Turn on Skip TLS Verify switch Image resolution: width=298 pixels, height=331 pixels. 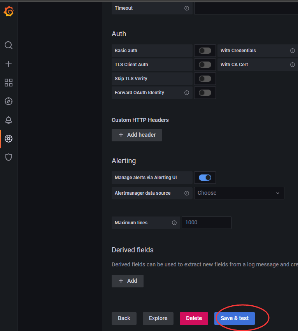point(205,79)
